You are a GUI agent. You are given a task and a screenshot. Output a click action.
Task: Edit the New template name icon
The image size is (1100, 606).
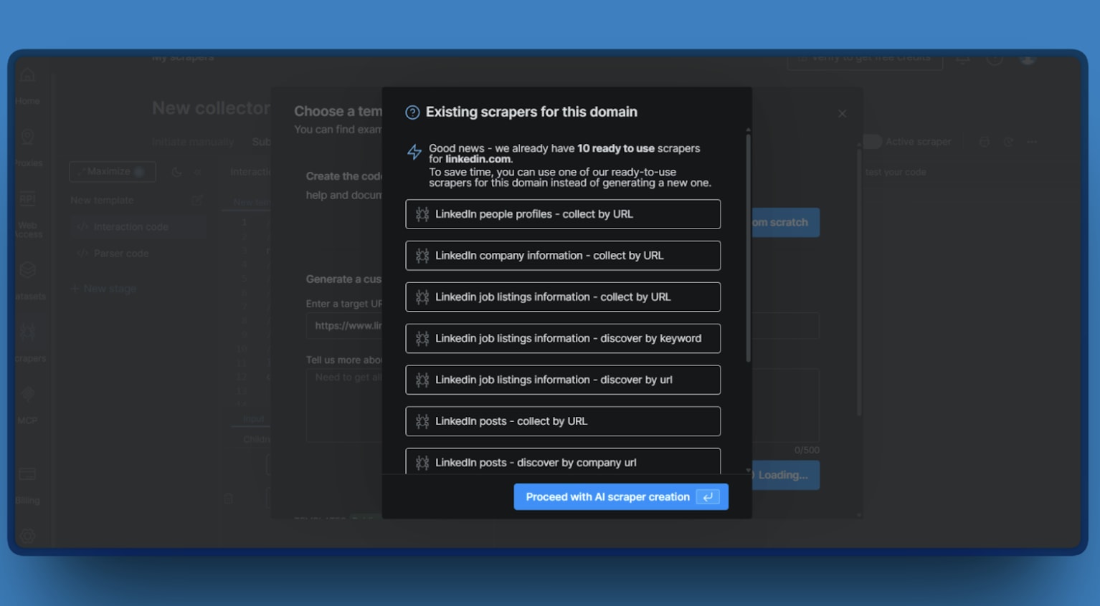coord(197,201)
